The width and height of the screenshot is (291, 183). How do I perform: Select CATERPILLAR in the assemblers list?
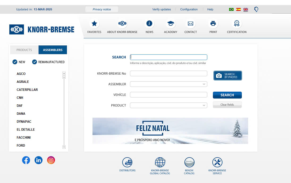pyautogui.click(x=27, y=90)
